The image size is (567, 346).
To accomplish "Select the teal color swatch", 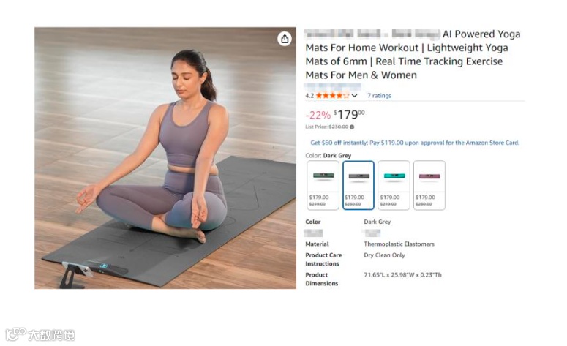I will coord(394,185).
